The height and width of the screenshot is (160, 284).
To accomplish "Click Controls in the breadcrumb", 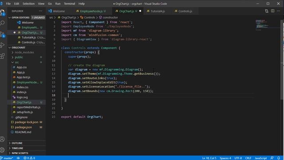I will [90, 17].
